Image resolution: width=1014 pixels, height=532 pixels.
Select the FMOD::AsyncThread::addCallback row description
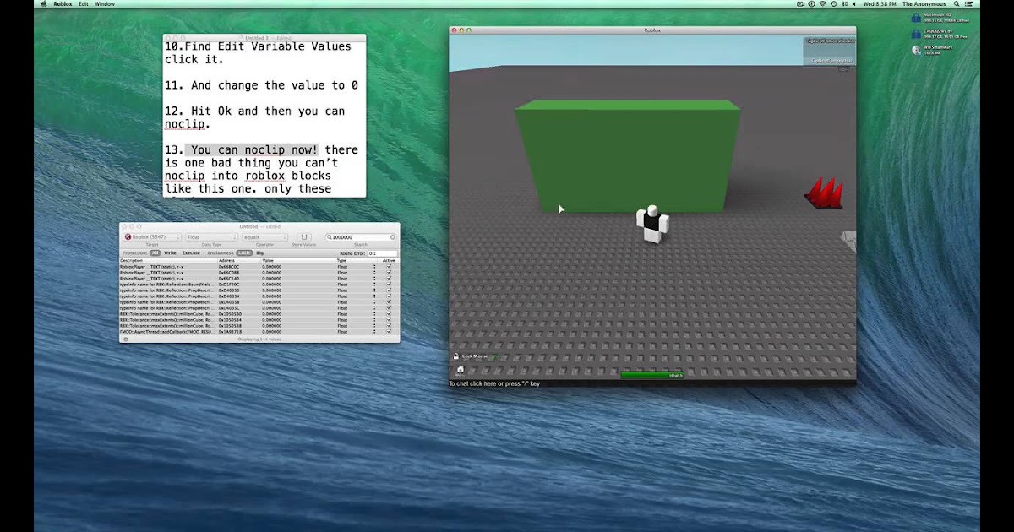[x=167, y=331]
